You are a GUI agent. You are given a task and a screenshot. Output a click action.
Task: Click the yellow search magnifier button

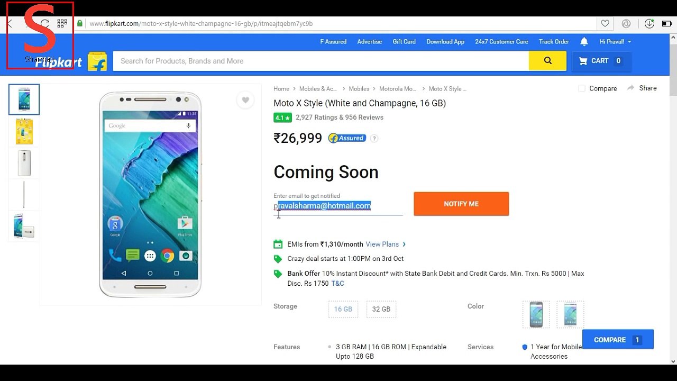[547, 61]
